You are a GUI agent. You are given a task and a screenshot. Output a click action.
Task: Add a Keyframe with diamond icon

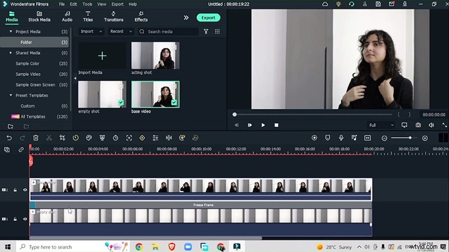142,138
